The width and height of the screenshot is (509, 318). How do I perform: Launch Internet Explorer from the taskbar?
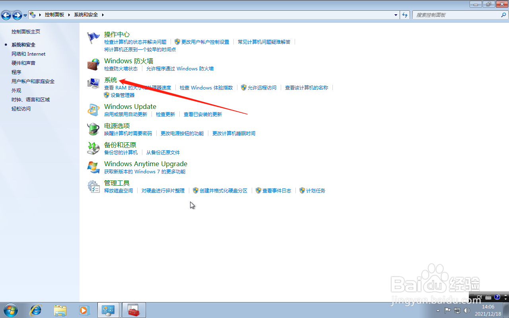36,310
